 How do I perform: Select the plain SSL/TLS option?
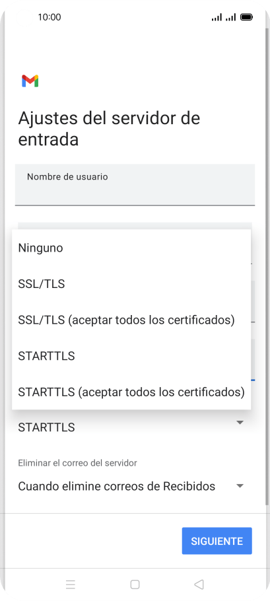(x=131, y=284)
